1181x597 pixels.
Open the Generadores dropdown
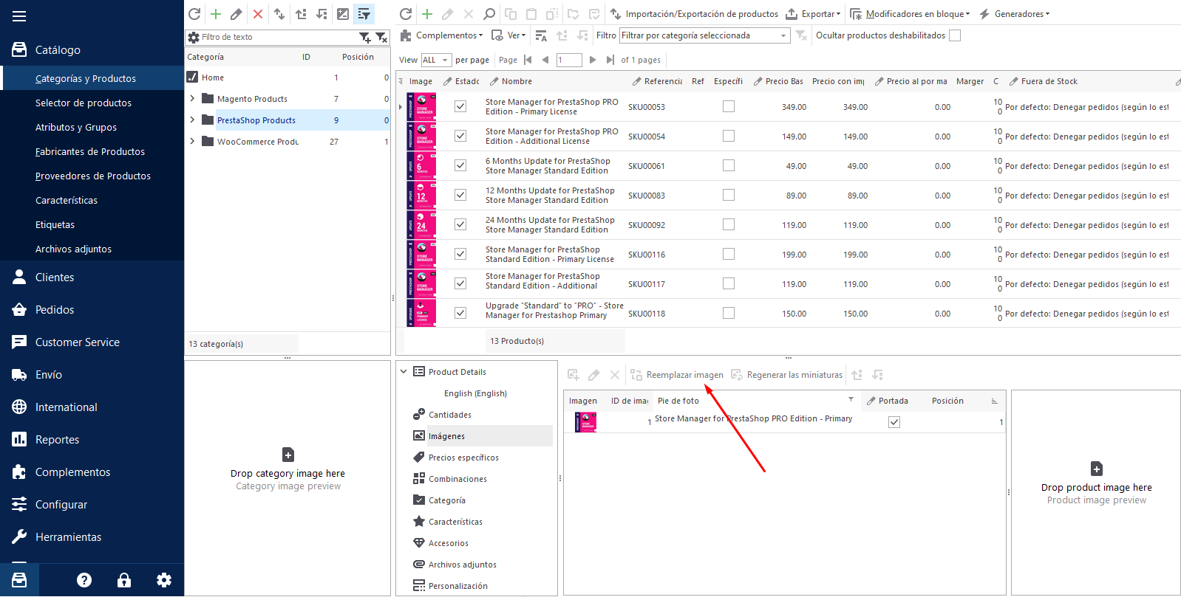[x=1014, y=14]
